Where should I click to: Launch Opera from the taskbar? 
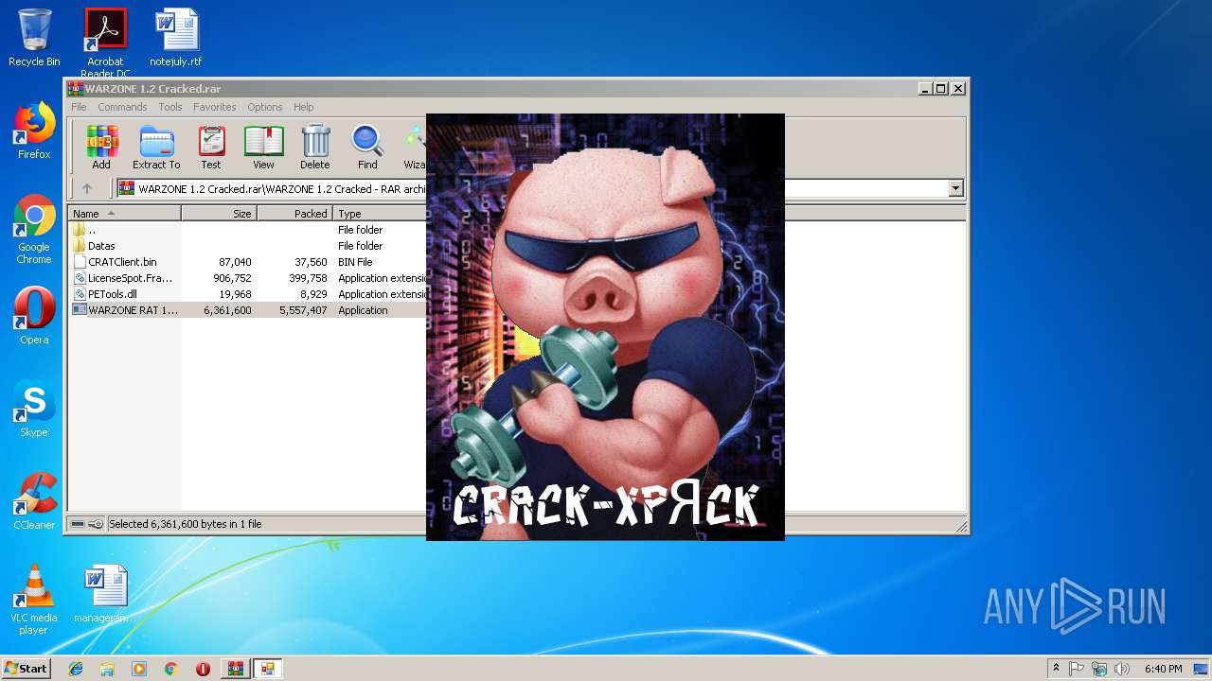coord(203,669)
